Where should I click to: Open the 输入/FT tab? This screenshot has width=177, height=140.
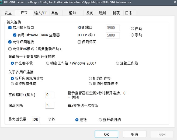(41, 13)
